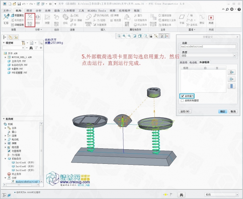Open the 类型 analysis type dropdown
The width and height of the screenshot is (243, 199).
pyautogui.click(x=234, y=56)
